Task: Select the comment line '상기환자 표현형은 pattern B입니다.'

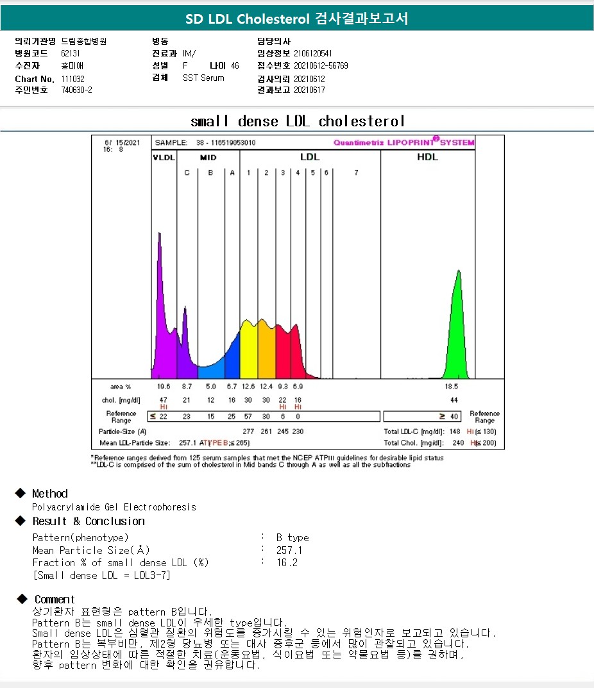Action: 122,612
